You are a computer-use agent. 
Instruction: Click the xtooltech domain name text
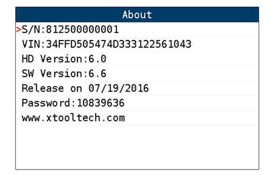[73, 118]
